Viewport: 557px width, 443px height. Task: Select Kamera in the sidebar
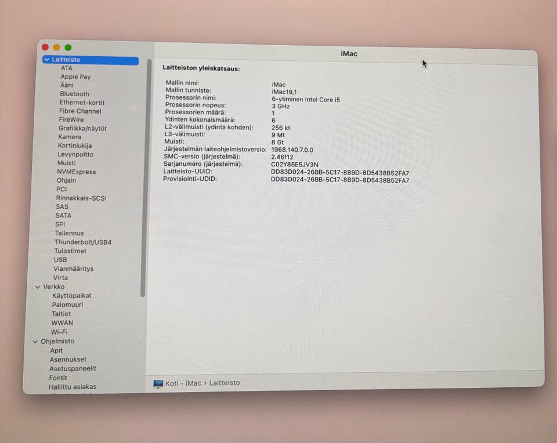(70, 137)
